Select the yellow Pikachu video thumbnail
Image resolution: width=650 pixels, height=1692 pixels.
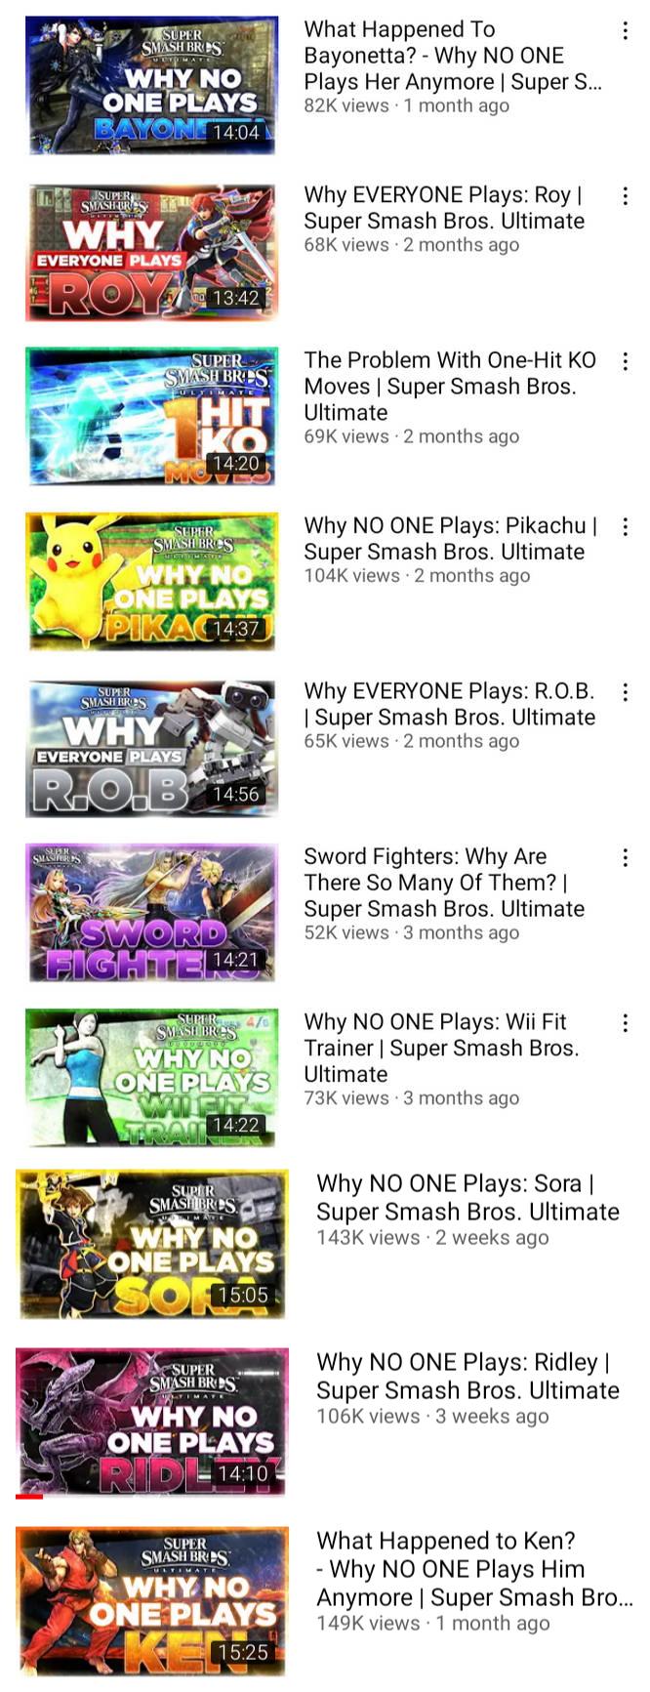[152, 583]
